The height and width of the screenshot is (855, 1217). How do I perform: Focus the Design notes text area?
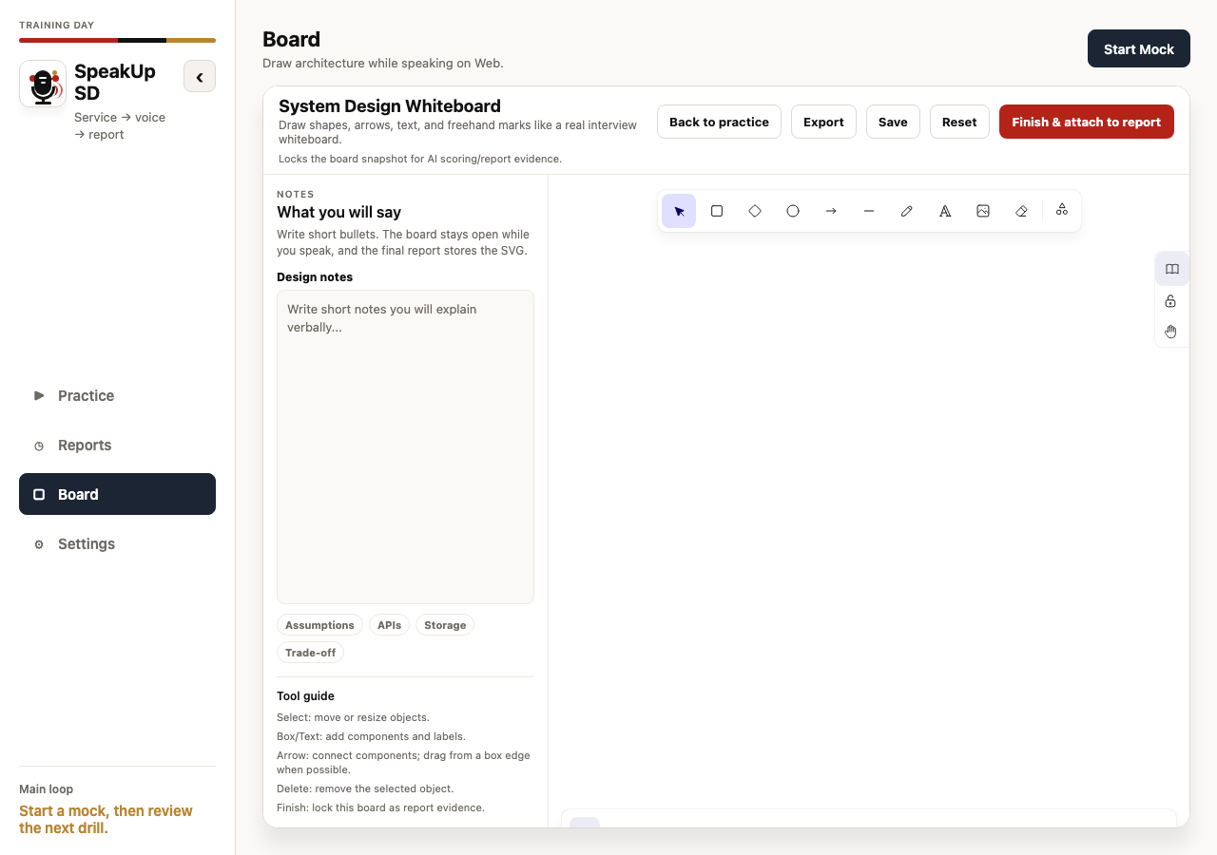405,446
